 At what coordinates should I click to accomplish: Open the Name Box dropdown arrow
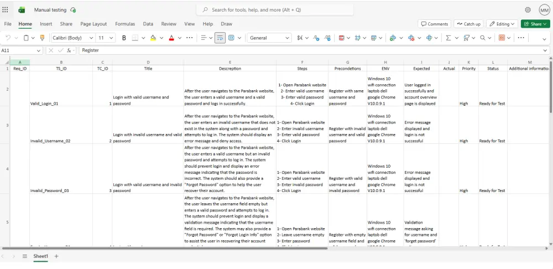tap(39, 51)
